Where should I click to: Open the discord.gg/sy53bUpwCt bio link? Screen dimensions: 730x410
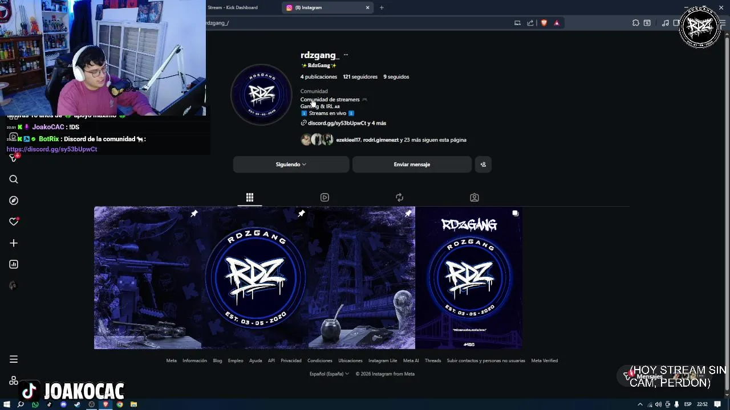pos(337,123)
